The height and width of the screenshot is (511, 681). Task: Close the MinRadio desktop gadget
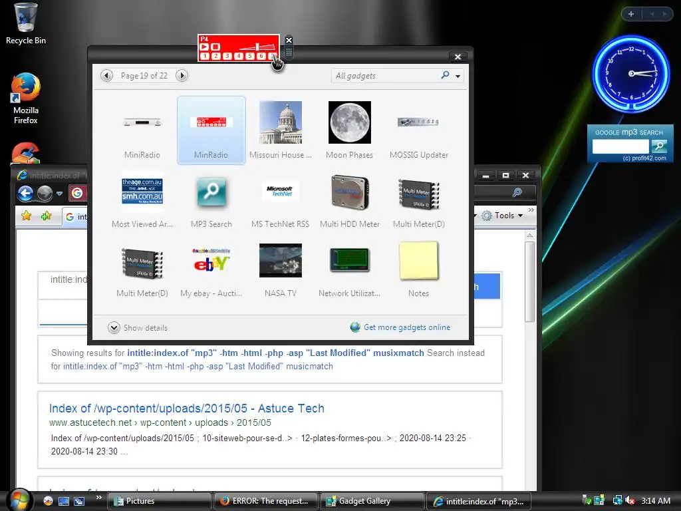[x=289, y=40]
